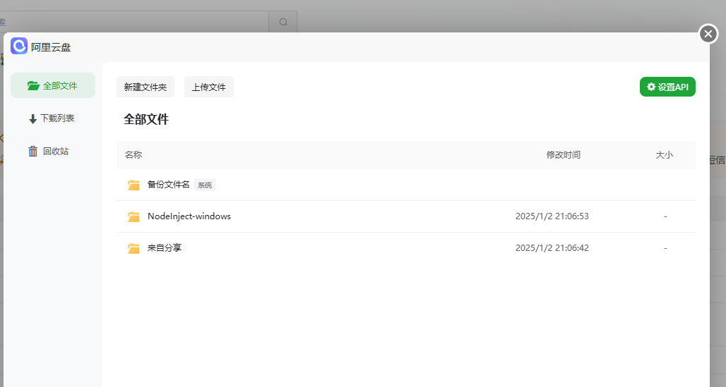
Task: Click the timestamp 2025/1/2 21:06:42
Action: coord(552,248)
